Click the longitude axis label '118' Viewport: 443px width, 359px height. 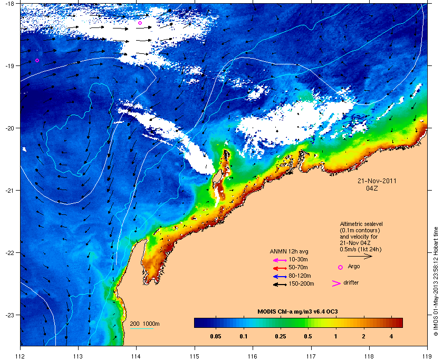(369, 356)
